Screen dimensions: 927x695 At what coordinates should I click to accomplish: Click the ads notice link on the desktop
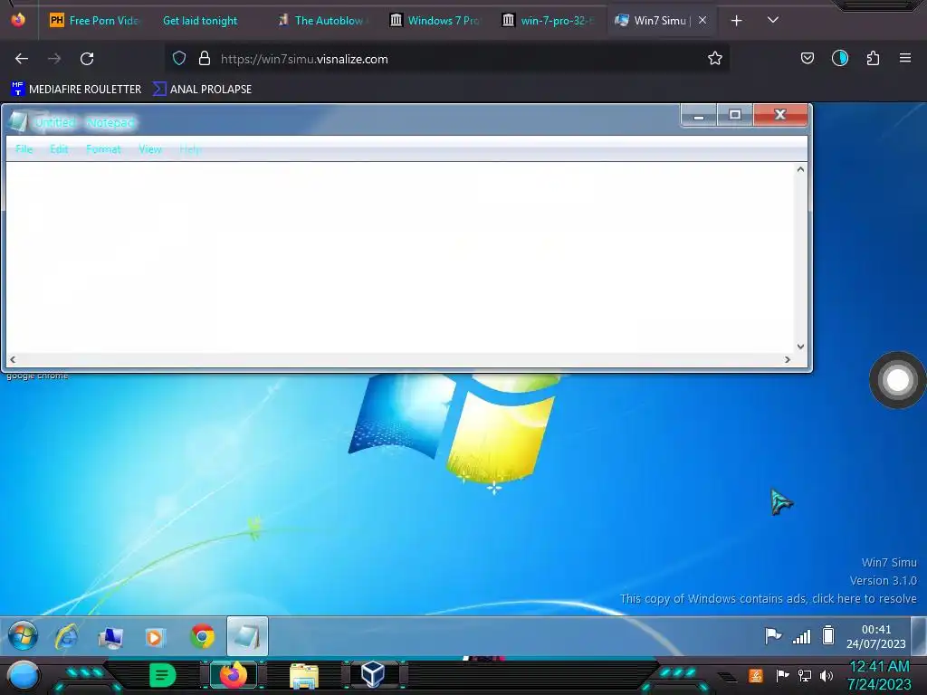click(768, 599)
